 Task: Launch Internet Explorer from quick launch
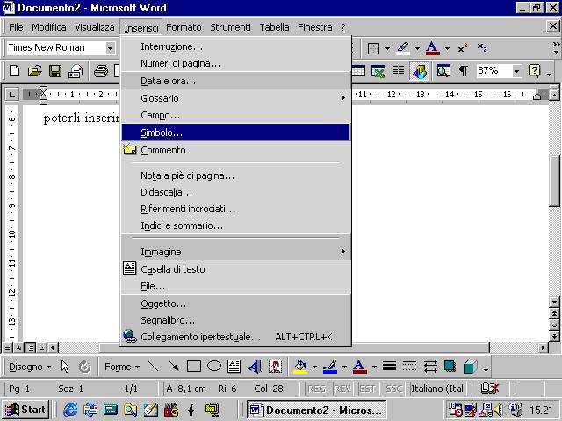click(70, 410)
